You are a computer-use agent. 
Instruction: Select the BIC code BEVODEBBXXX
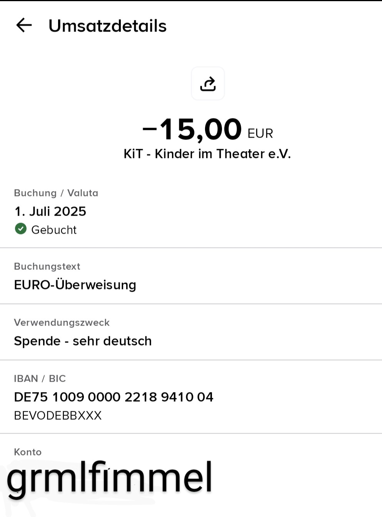(58, 416)
